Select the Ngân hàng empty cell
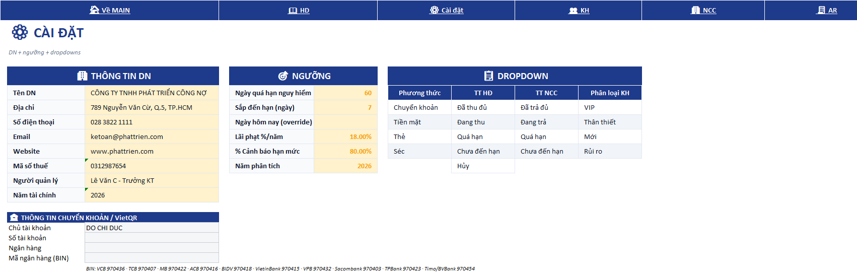Viewport: 857px width, 273px height. tap(152, 248)
